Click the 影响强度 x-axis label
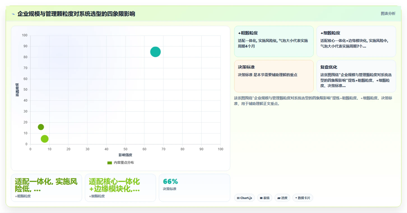Image resolution: width=407 pixels, height=213 pixels. point(125,155)
